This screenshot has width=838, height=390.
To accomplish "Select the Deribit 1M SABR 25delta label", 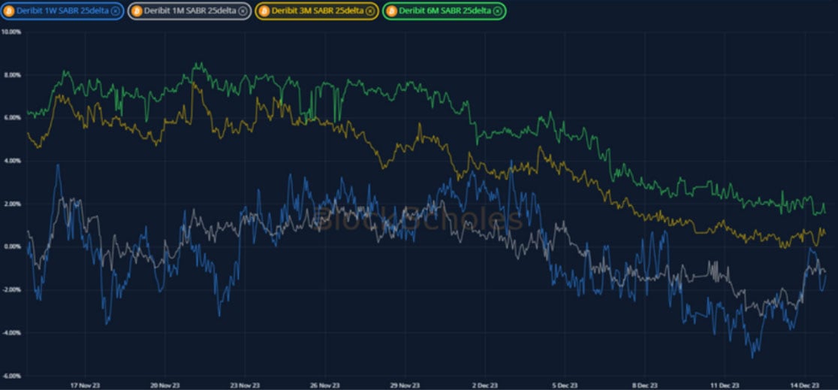I will (189, 11).
